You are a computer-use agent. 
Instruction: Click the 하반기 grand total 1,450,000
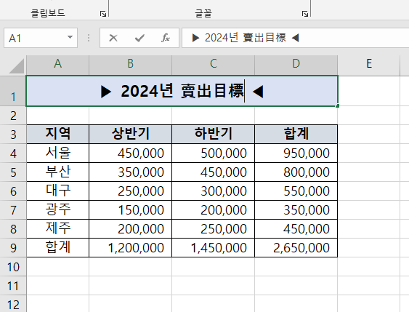coord(213,248)
